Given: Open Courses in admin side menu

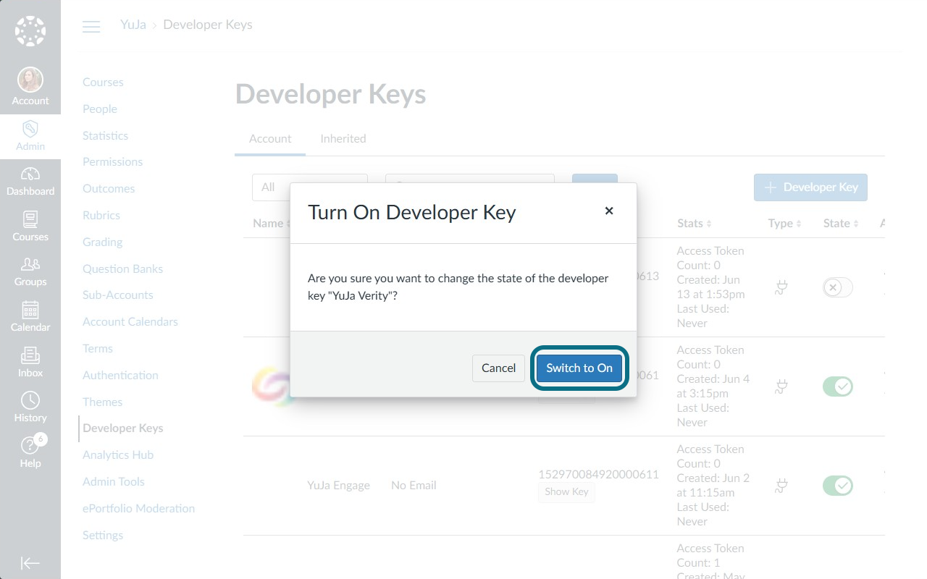Looking at the screenshot, I should click(103, 82).
